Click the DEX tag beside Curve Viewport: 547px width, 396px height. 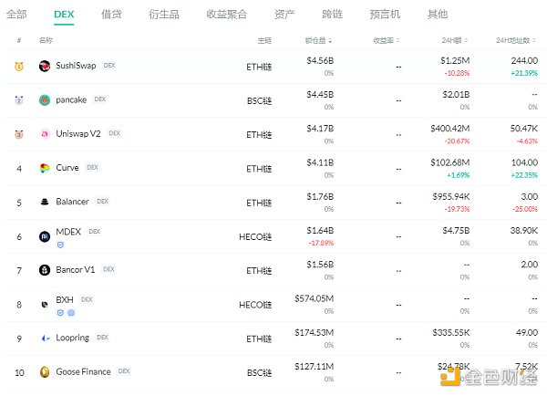pos(92,167)
